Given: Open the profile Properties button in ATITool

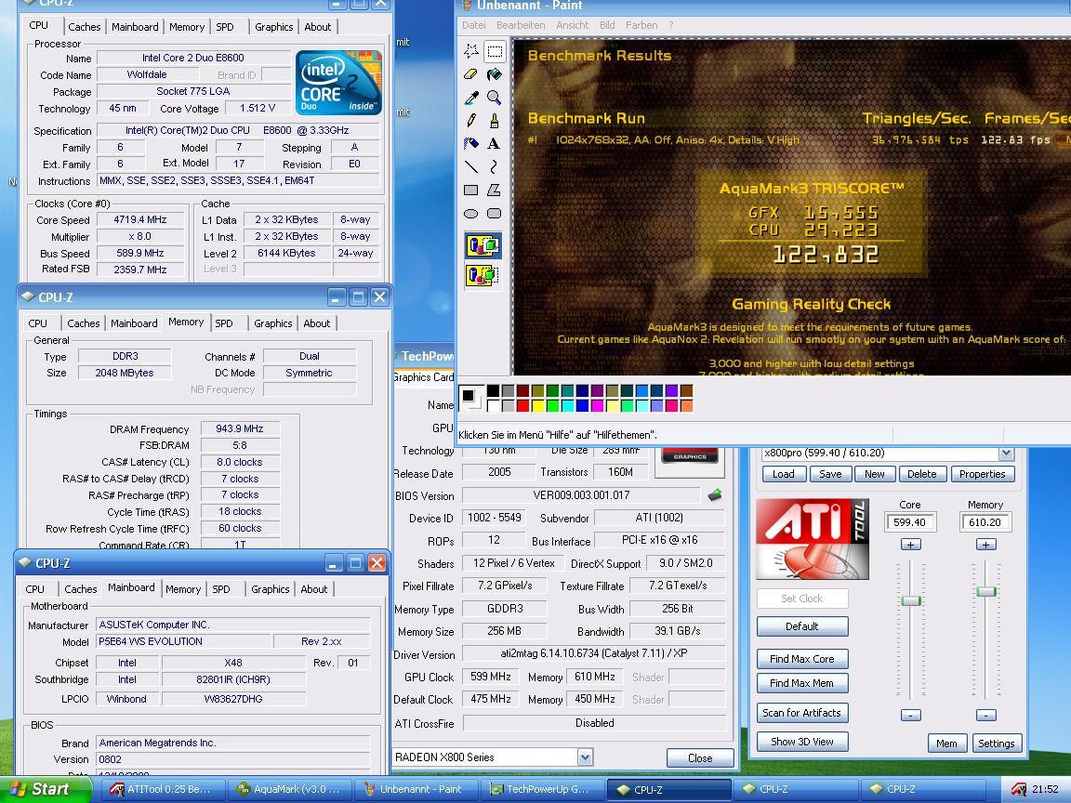Looking at the screenshot, I should coord(982,474).
